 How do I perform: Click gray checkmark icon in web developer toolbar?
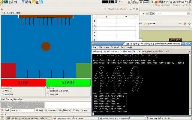click(x=180, y=23)
